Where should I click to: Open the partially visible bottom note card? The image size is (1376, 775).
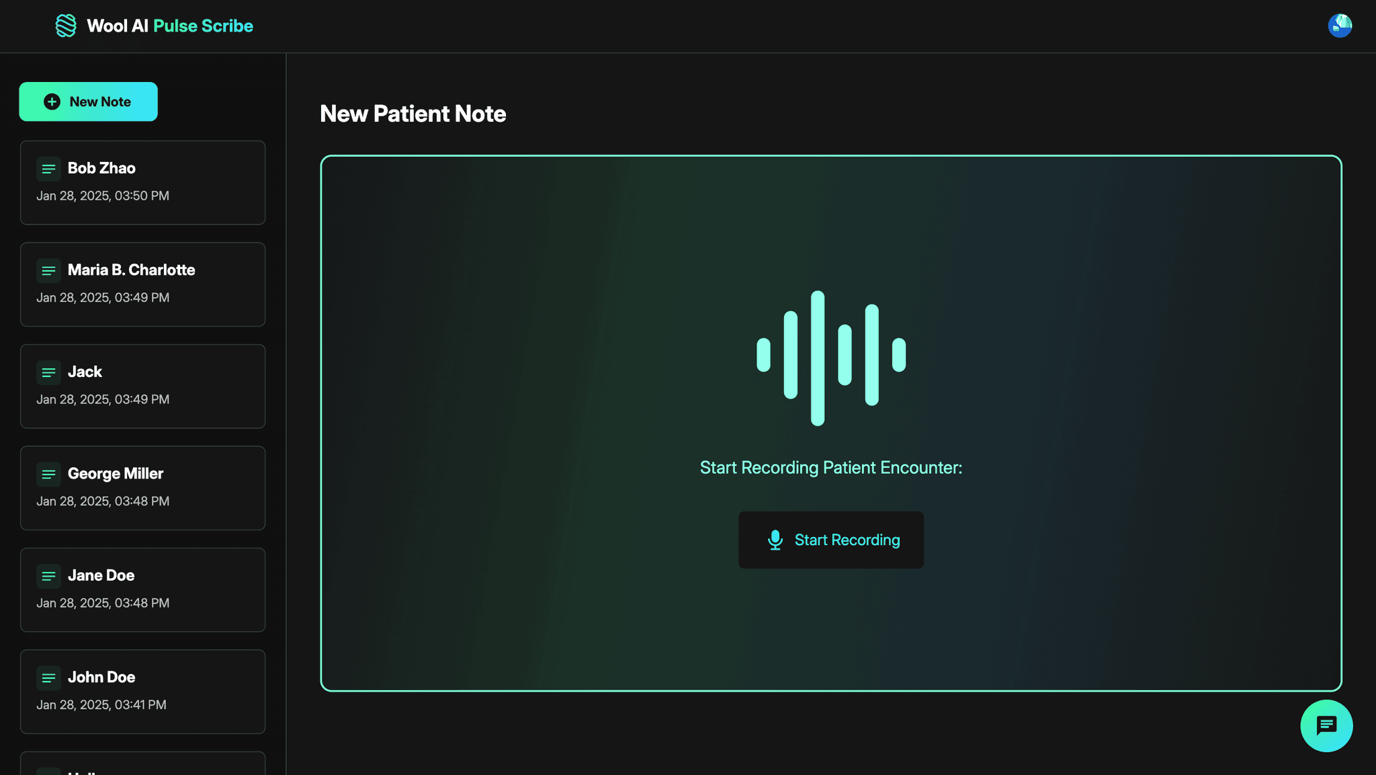coord(142,764)
